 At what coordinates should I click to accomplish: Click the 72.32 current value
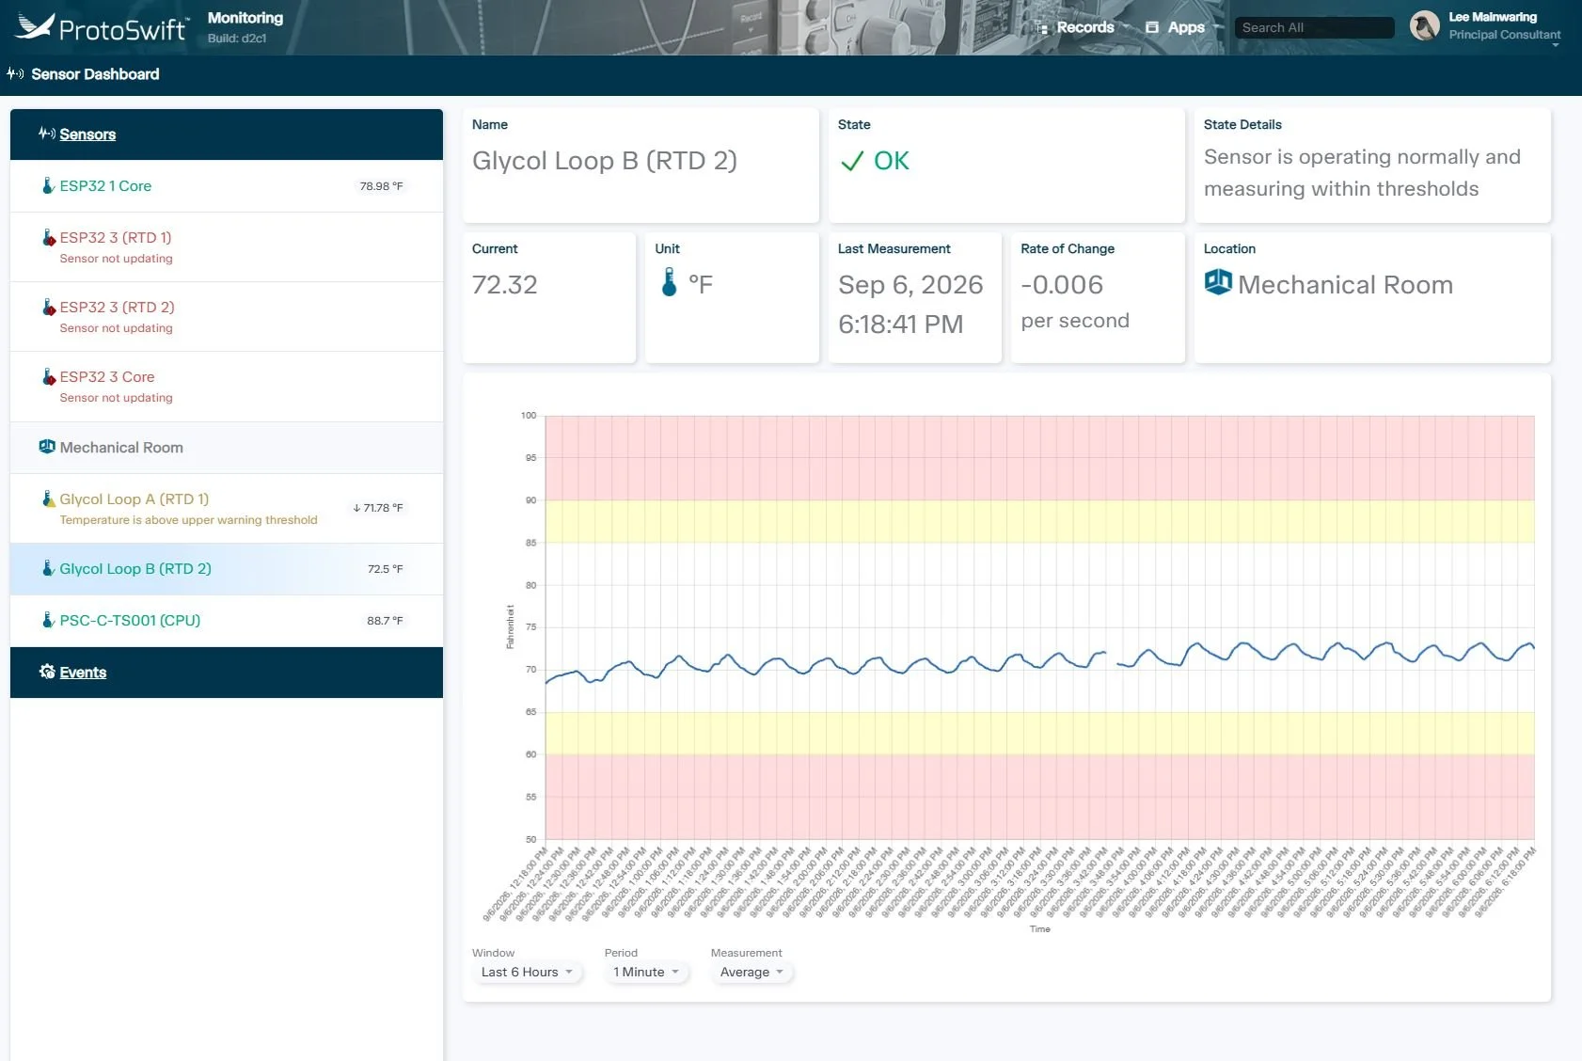(505, 285)
